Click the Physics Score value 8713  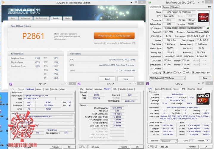tap(38, 62)
